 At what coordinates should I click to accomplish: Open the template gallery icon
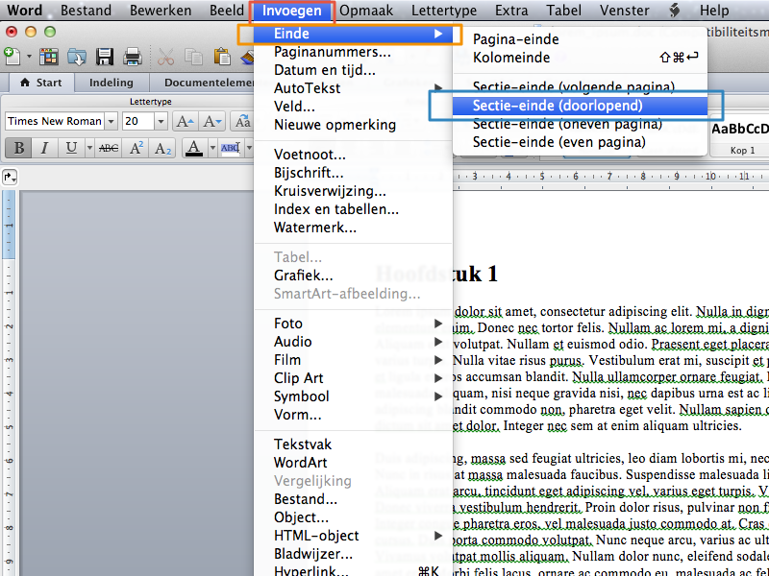click(49, 57)
